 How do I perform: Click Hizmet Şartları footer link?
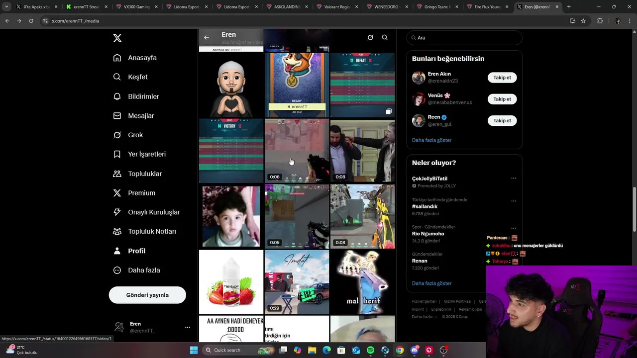[424, 301]
